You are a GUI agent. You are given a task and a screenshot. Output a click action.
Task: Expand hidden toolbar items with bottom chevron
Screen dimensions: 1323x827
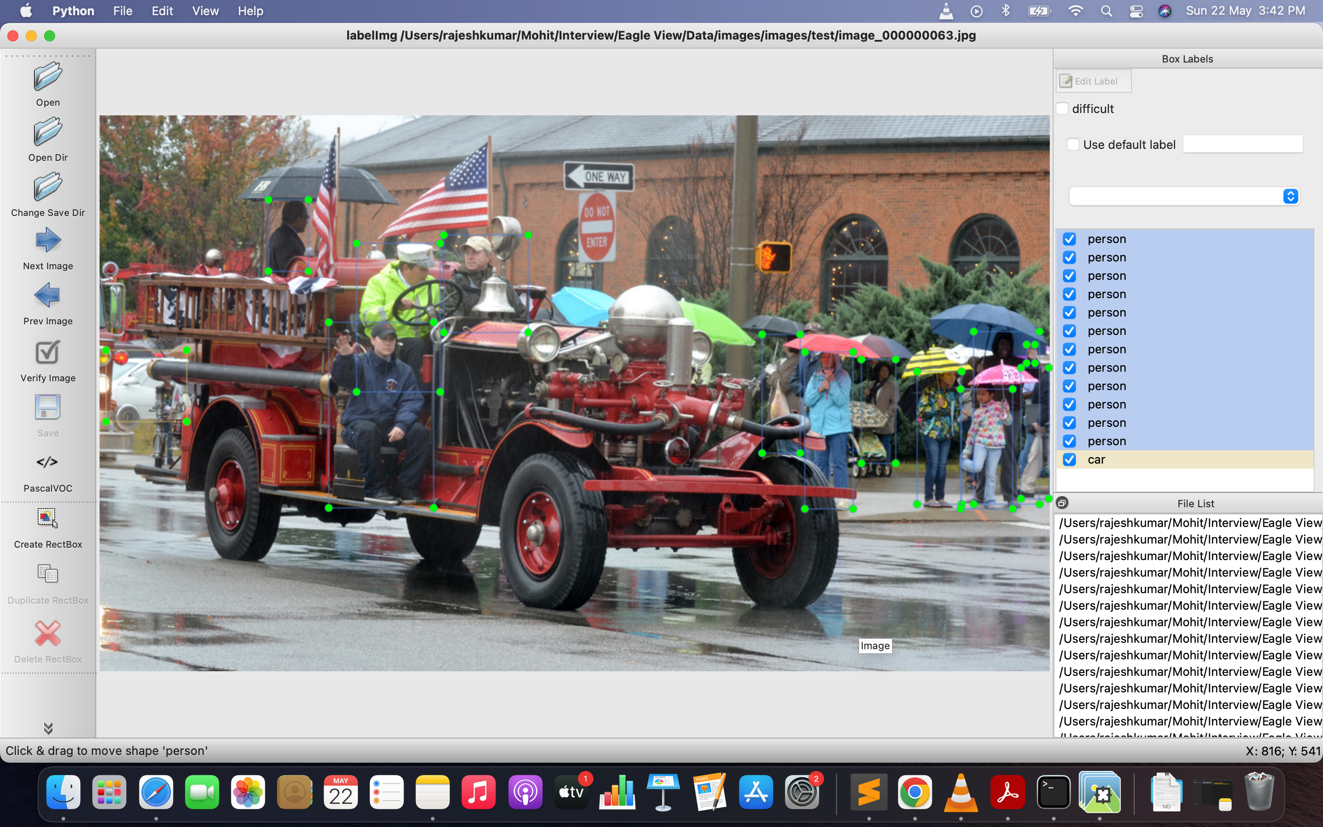pyautogui.click(x=49, y=727)
